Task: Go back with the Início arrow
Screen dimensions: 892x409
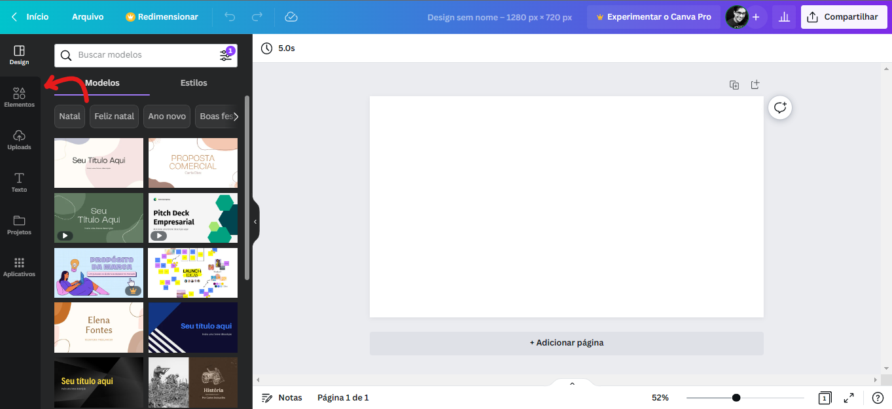Action: pyautogui.click(x=30, y=17)
